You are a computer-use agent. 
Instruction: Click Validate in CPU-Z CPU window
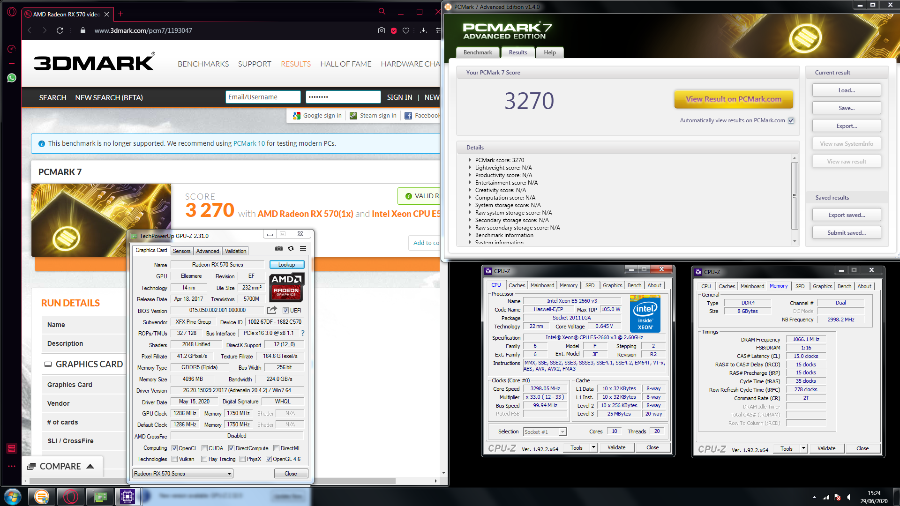click(x=616, y=448)
